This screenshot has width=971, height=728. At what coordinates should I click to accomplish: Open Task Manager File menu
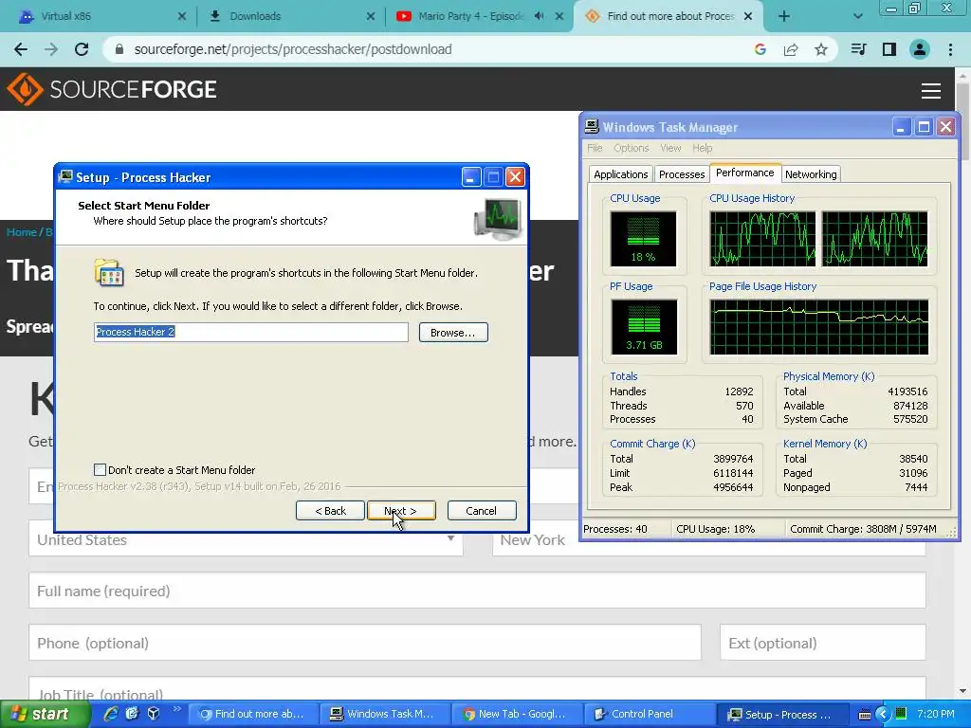[x=595, y=148]
